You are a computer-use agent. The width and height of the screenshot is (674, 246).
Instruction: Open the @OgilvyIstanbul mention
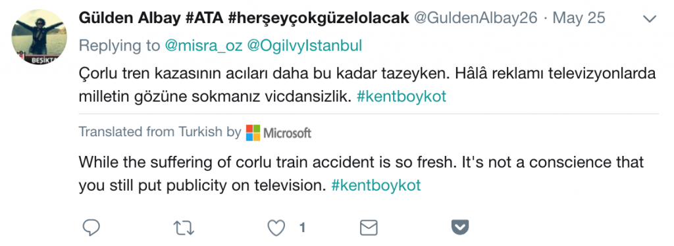coord(304,46)
